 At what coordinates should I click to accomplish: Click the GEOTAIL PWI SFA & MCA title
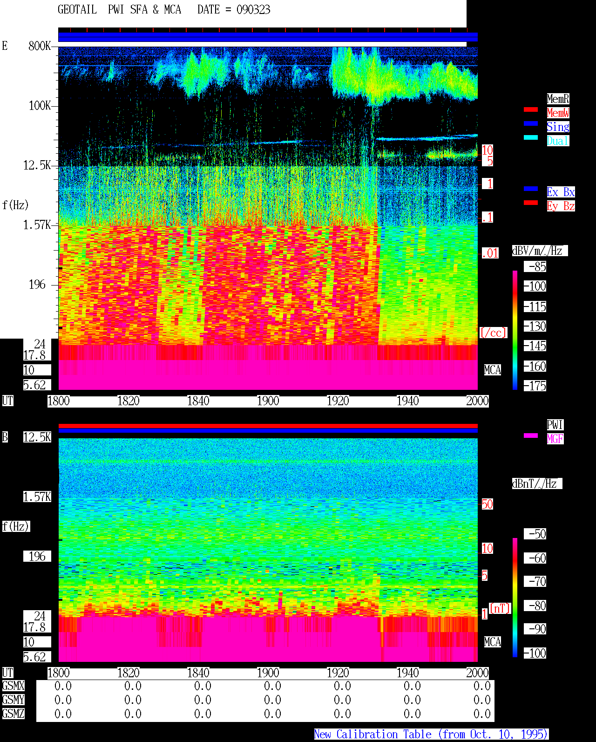coord(120,10)
